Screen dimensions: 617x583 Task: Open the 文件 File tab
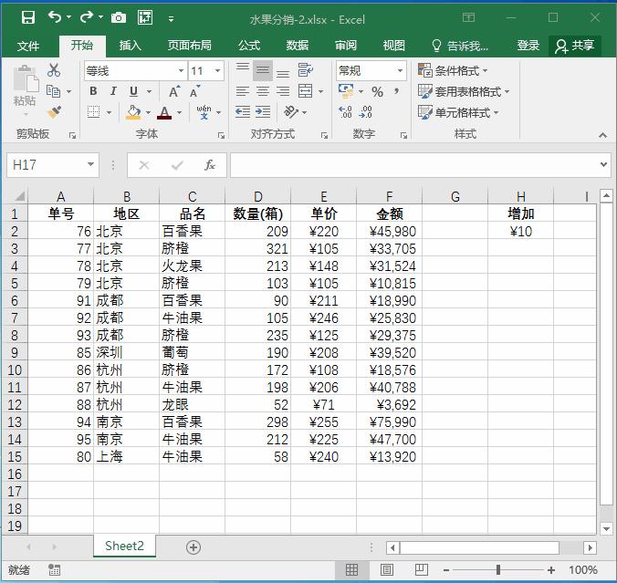[28, 46]
